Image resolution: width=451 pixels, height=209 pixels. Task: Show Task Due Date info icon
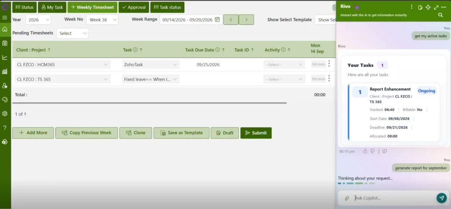(x=218, y=50)
